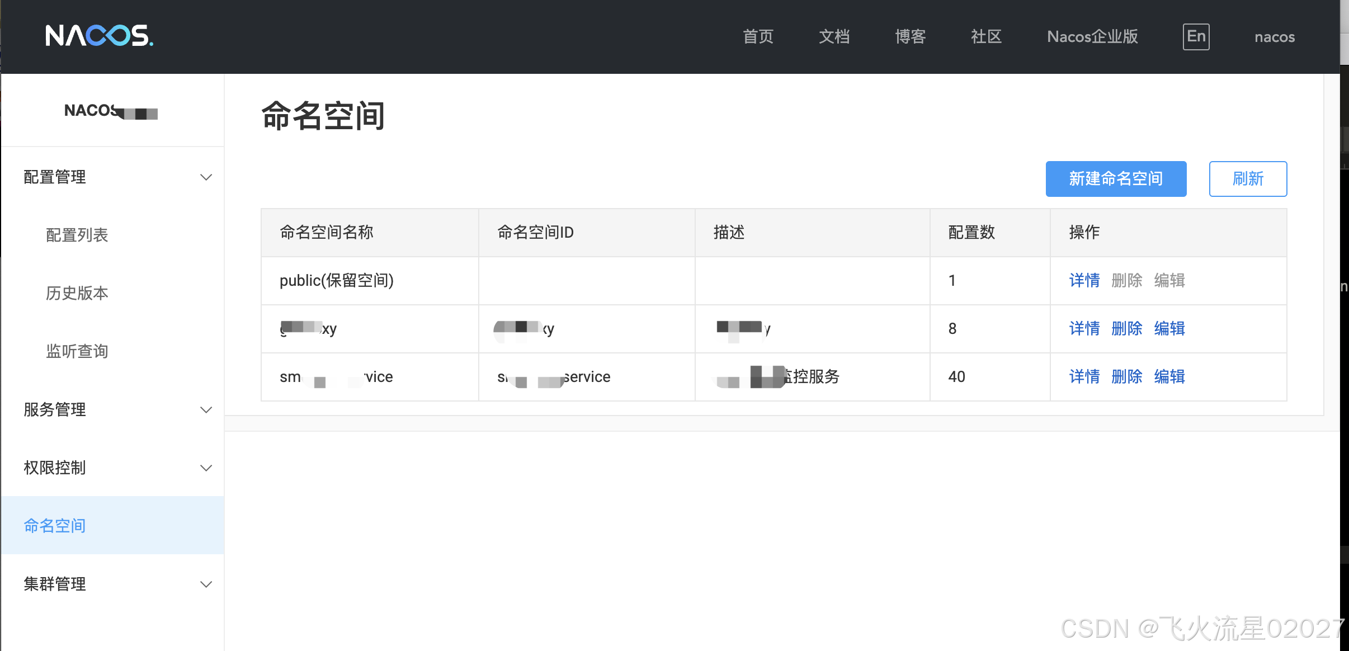The height and width of the screenshot is (651, 1349).
Task: Click 删除 in the 8-config namespace row
Action: (x=1126, y=328)
